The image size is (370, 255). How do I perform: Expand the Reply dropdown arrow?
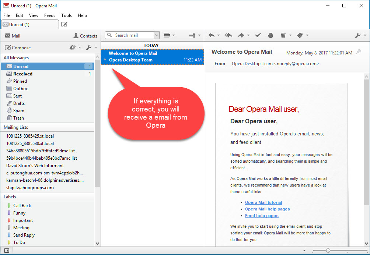[x=219, y=35]
